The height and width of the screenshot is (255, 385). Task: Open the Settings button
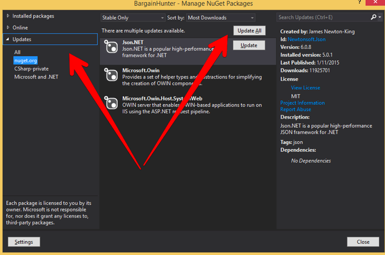24,242
